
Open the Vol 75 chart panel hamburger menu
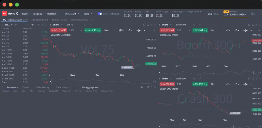coord(152,25)
